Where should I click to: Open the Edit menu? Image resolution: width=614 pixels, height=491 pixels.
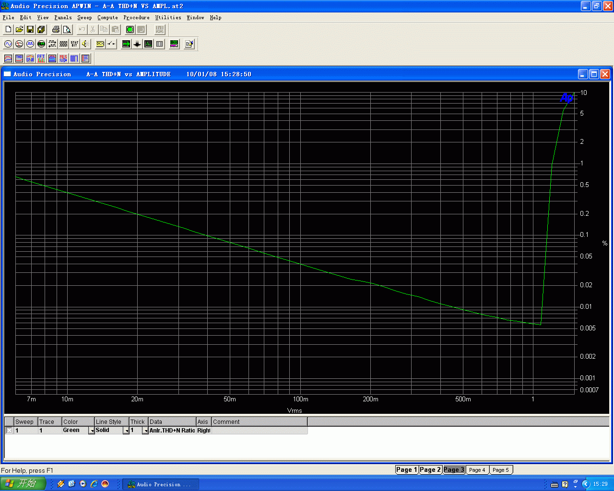(x=25, y=18)
